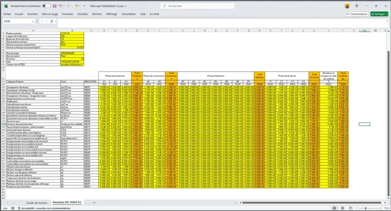The width and height of the screenshot is (391, 211).
Task: Click the next sheet navigation arrow
Action: pos(14,203)
